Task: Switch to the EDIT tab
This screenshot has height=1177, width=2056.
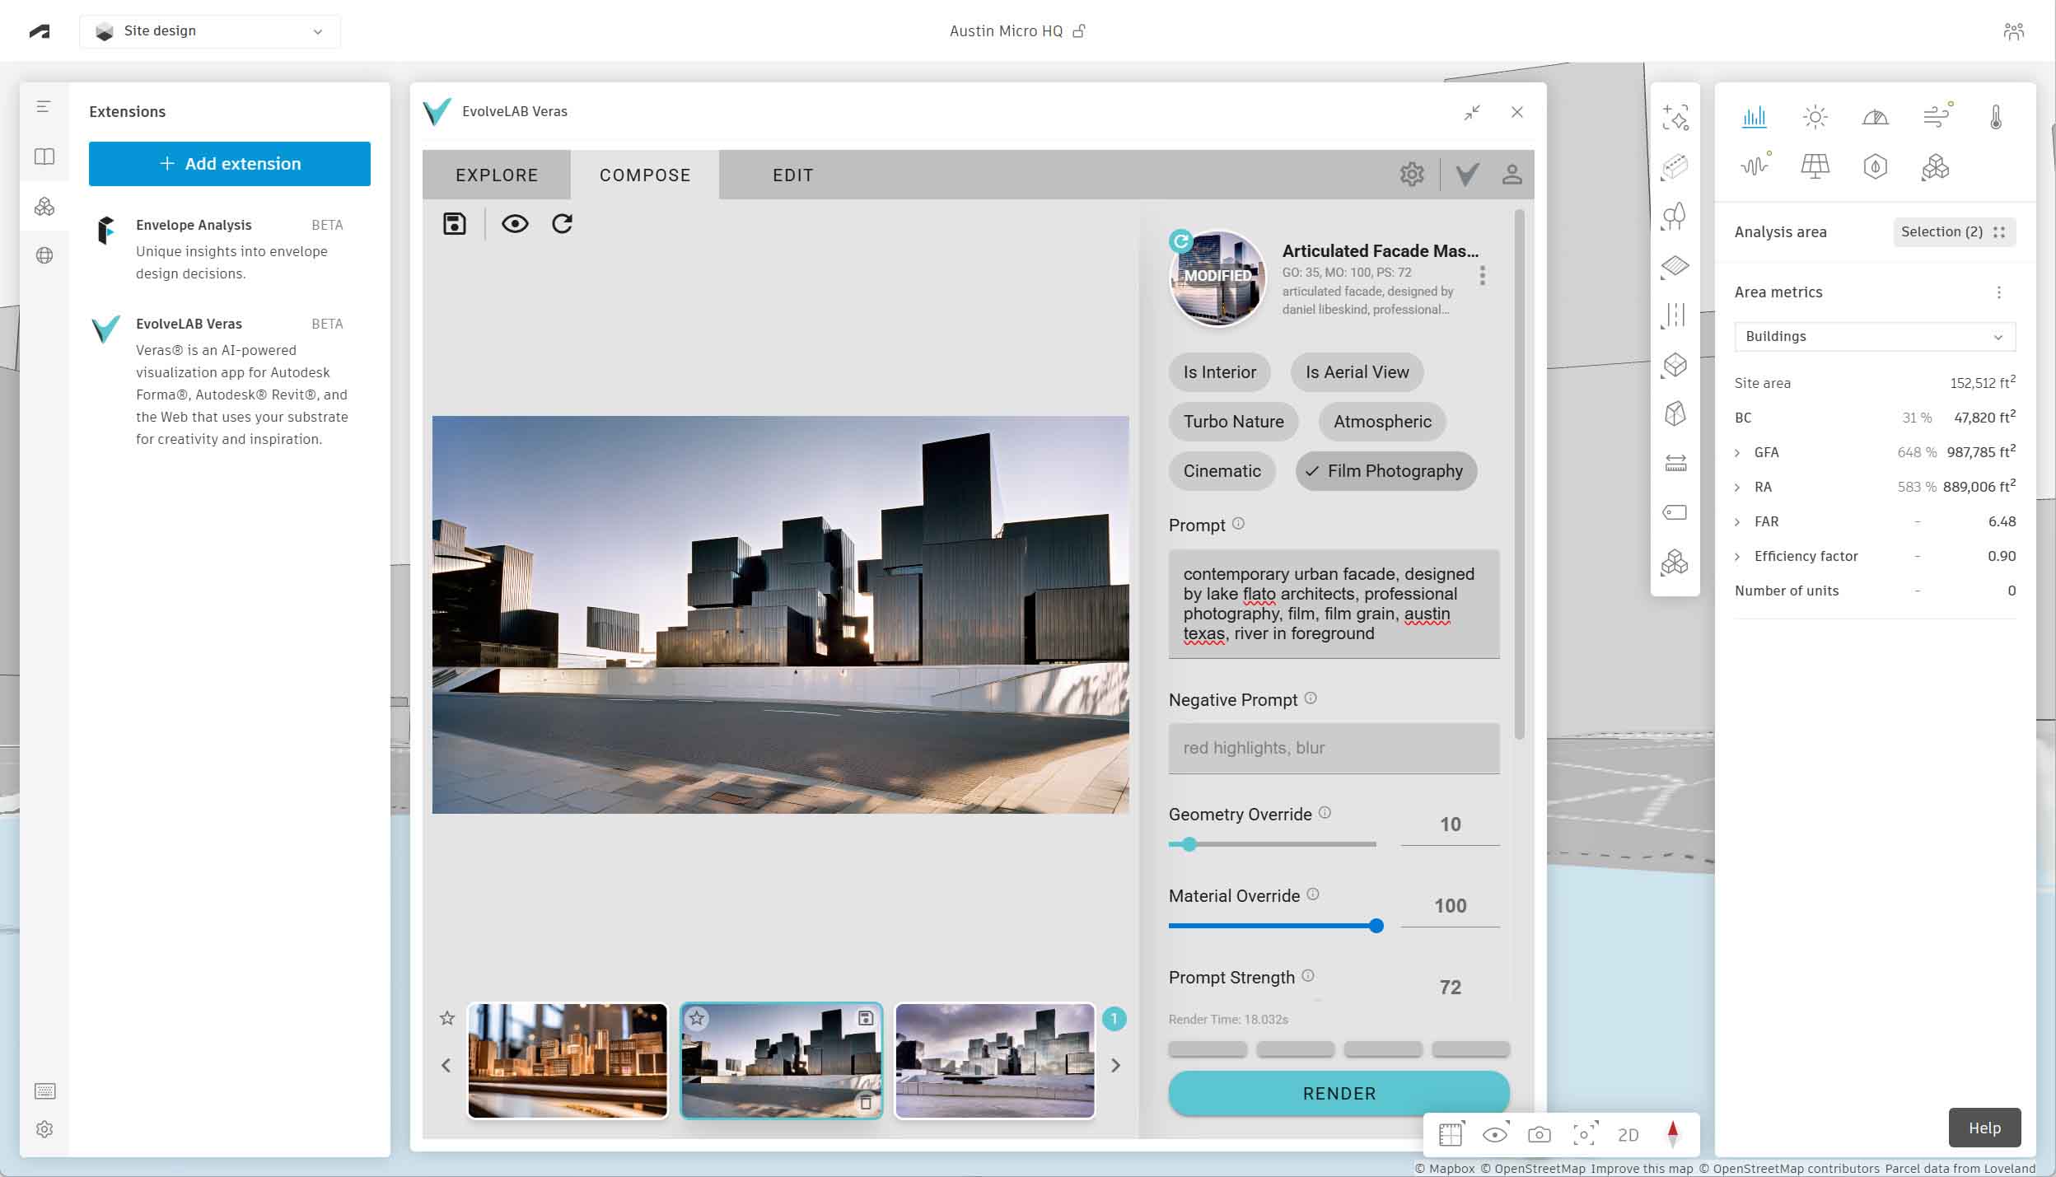Action: click(x=792, y=174)
